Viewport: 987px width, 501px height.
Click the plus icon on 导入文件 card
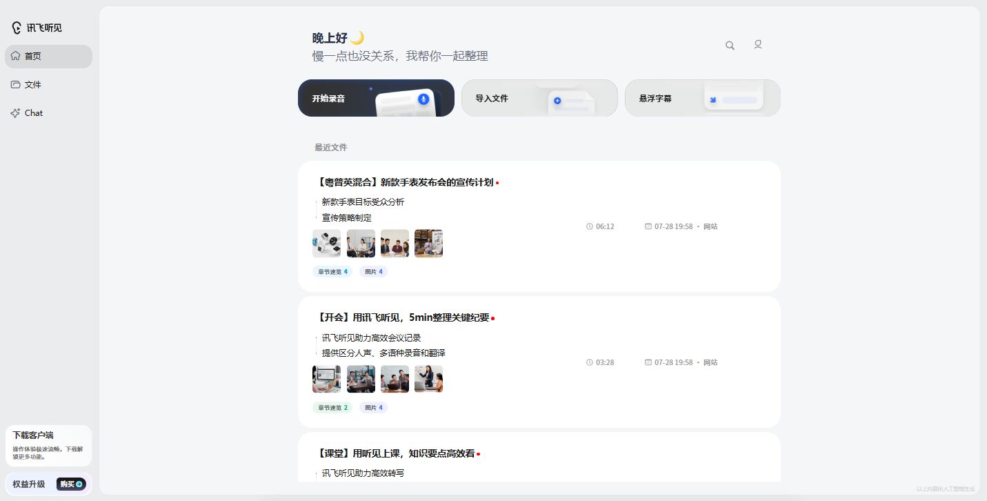pyautogui.click(x=557, y=101)
